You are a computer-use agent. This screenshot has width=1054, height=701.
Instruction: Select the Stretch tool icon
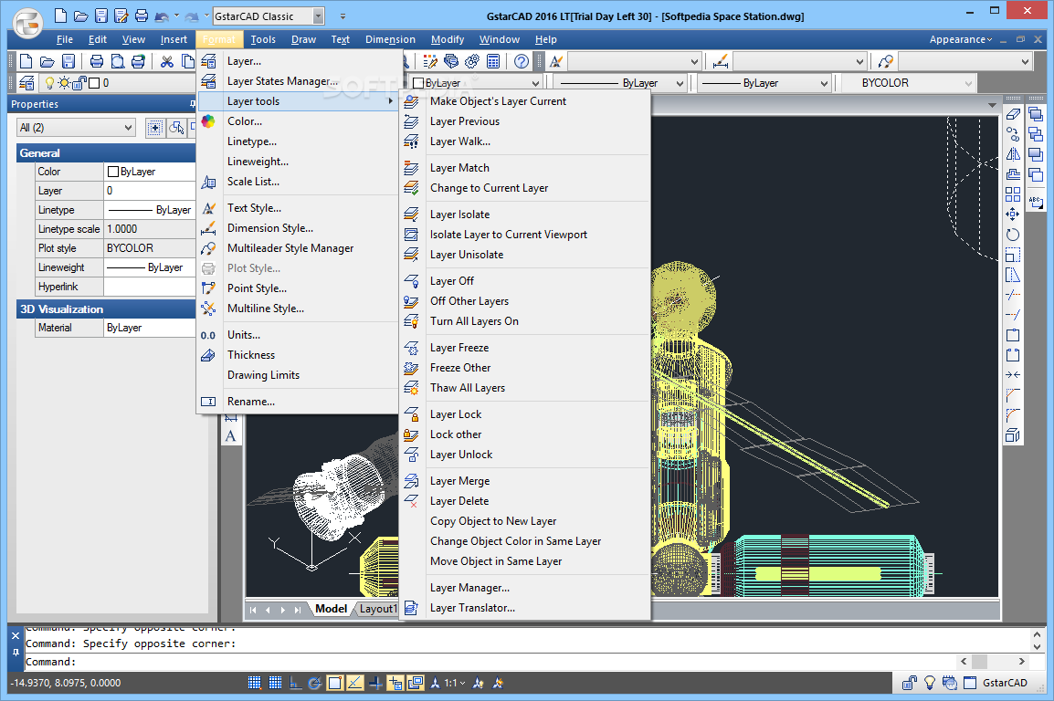click(1013, 275)
